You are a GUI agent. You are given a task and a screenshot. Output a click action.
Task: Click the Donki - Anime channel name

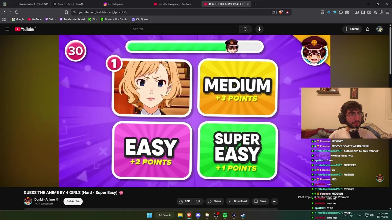[44, 200]
